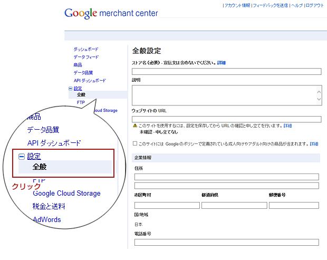Click the 電話番号 input field
This screenshot has height=260, width=327.
(226, 242)
